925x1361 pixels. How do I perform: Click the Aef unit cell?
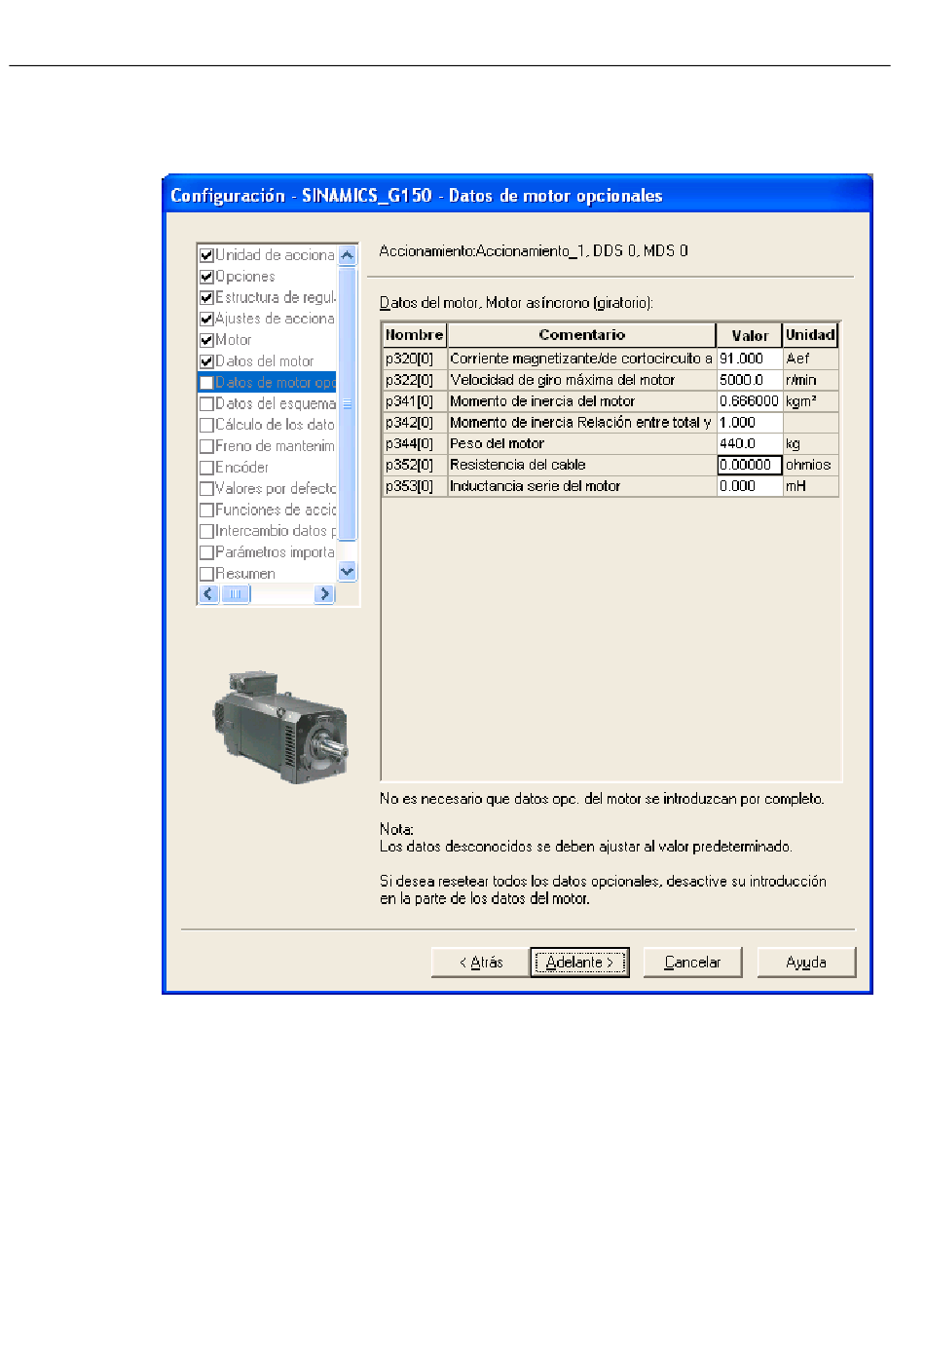tap(811, 359)
